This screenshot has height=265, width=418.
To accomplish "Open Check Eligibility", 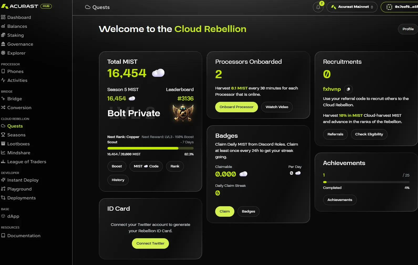I will 369,134.
